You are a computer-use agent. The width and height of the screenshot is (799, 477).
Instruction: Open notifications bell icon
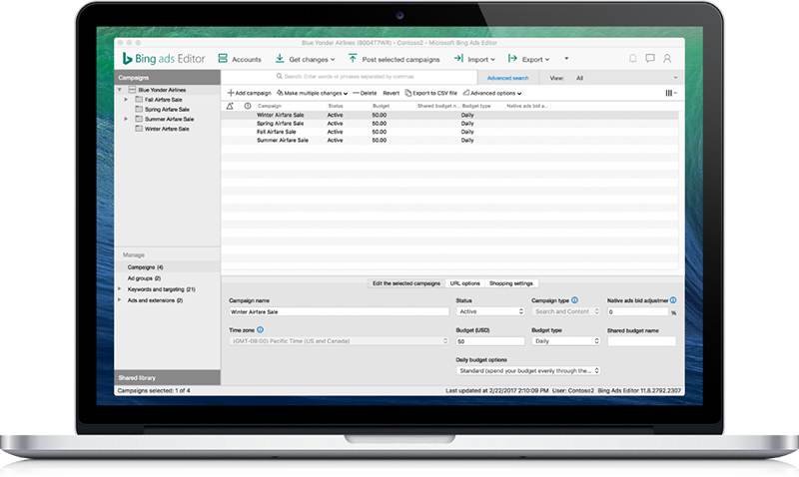pos(632,59)
